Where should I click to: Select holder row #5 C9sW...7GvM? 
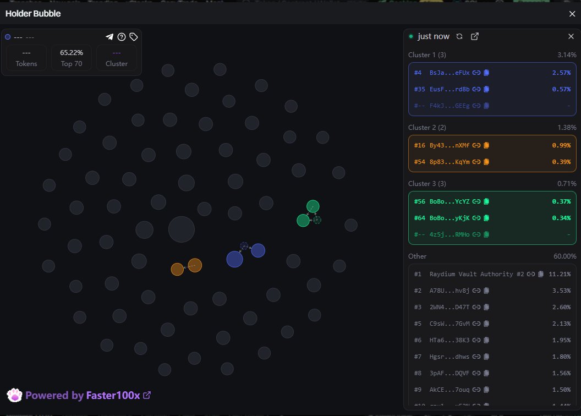[x=492, y=324]
